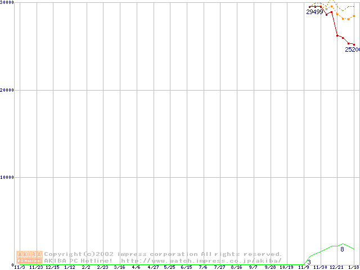Click the 10000 y-axis label

tap(7, 177)
